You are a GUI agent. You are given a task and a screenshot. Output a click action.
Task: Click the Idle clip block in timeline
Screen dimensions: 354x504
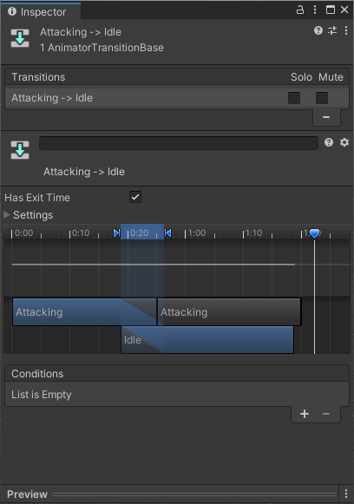pos(207,340)
